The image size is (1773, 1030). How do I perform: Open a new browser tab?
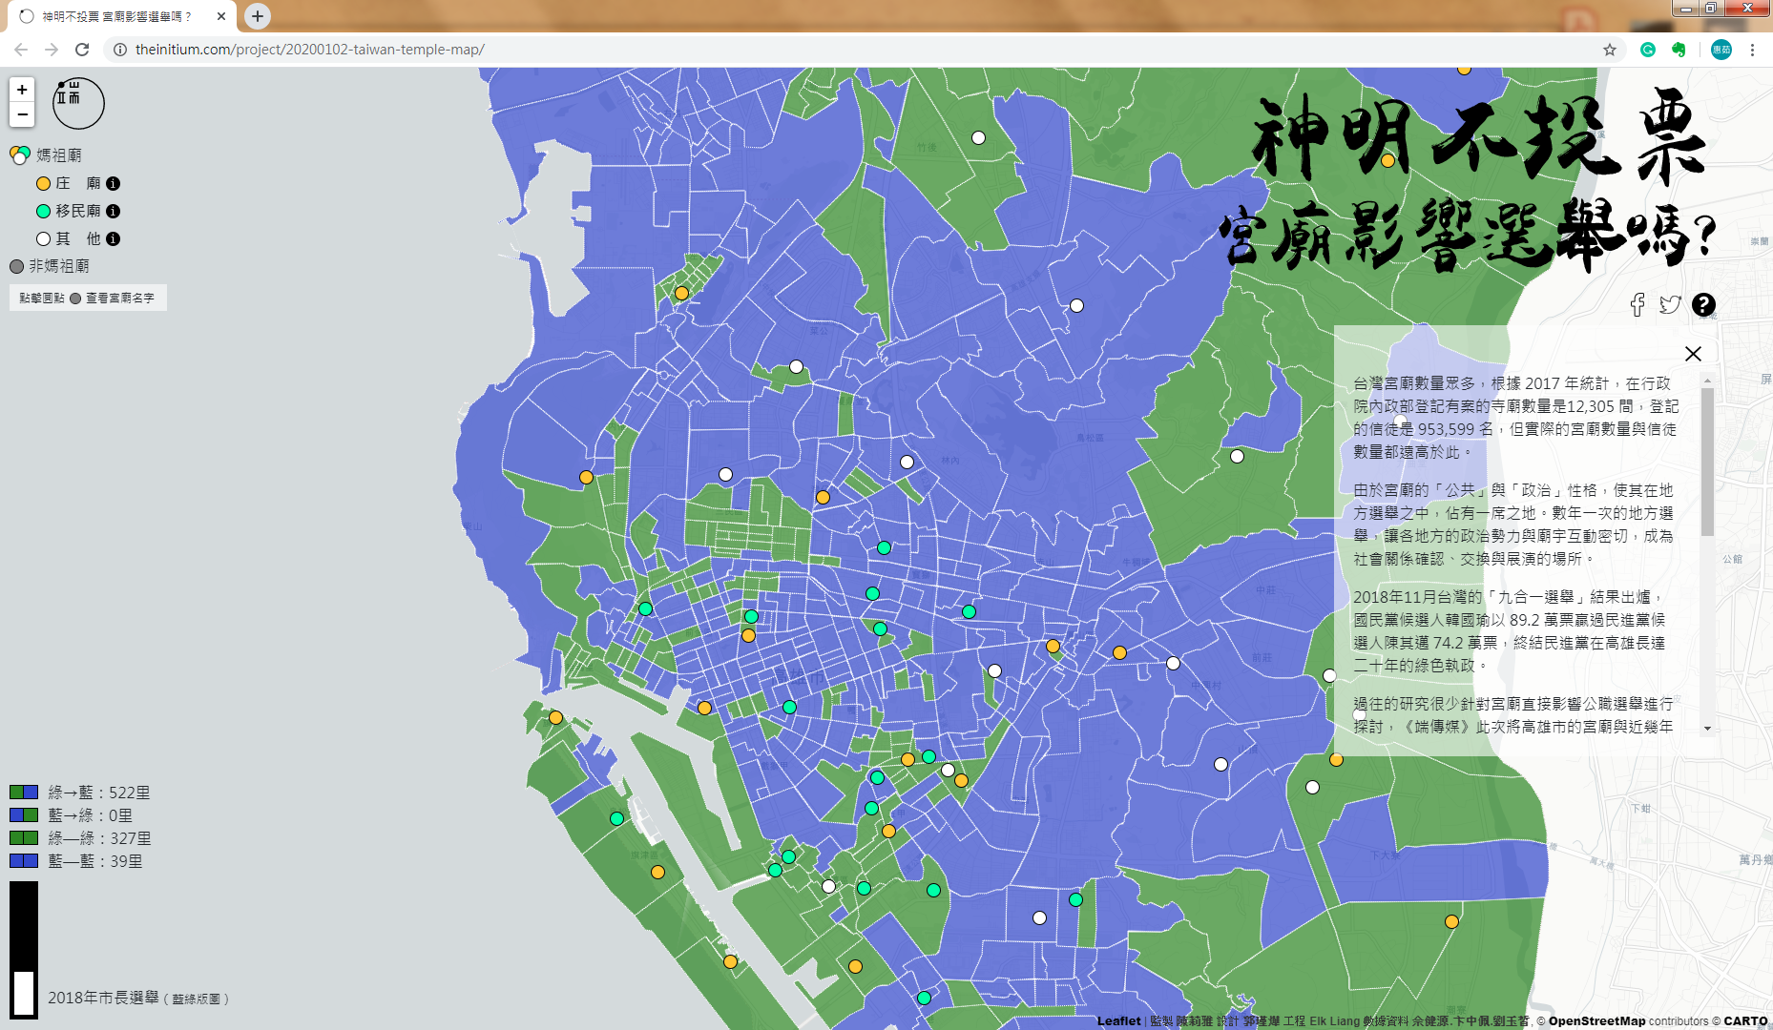pyautogui.click(x=258, y=16)
